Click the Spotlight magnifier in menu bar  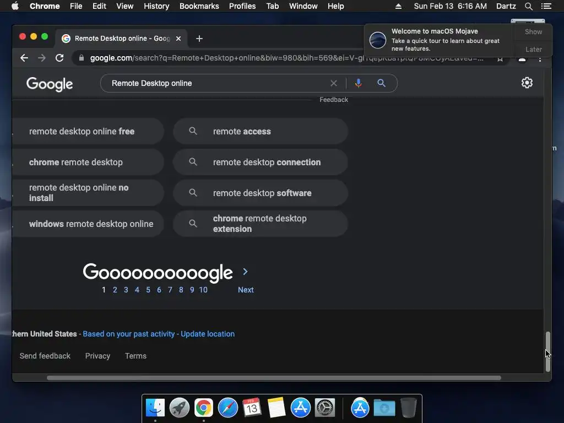coord(528,6)
